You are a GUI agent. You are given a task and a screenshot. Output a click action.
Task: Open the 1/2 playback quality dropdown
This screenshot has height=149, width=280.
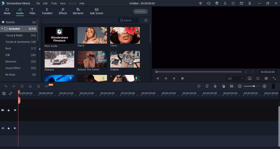coord(235,78)
